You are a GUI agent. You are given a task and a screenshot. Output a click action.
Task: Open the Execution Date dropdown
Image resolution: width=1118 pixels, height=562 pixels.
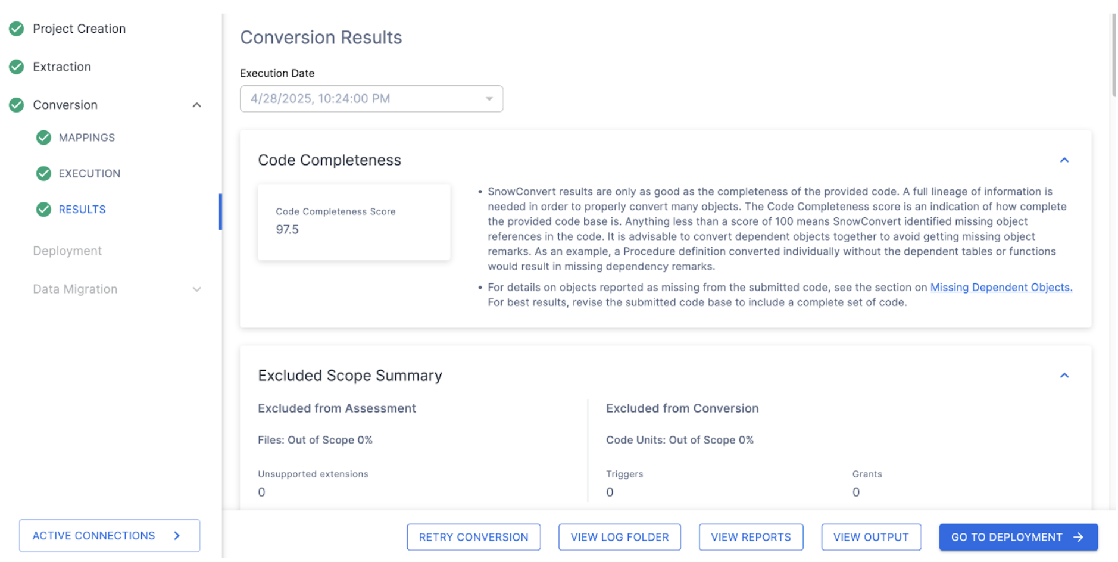(489, 98)
